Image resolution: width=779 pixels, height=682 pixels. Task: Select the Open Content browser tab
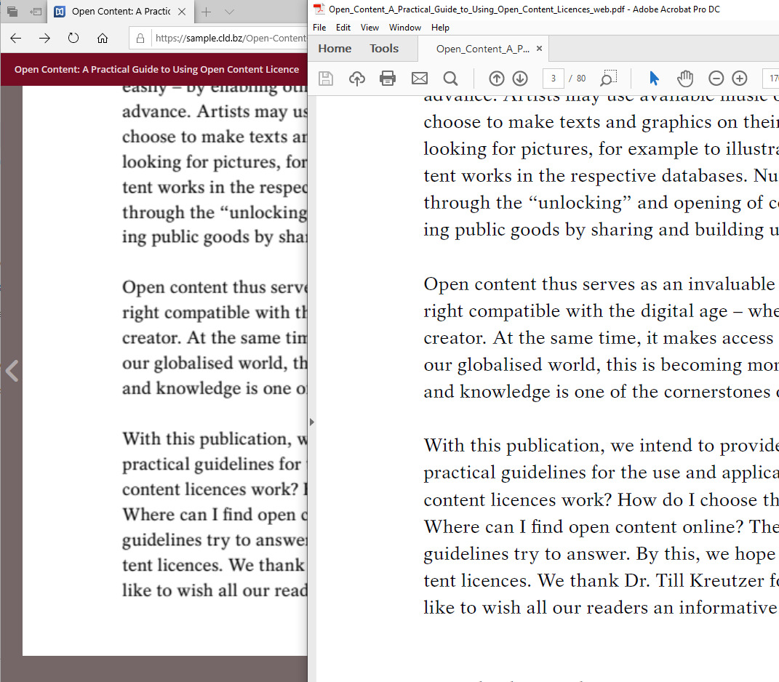[121, 12]
